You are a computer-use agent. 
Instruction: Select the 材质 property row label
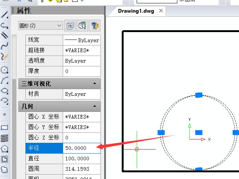point(44,94)
